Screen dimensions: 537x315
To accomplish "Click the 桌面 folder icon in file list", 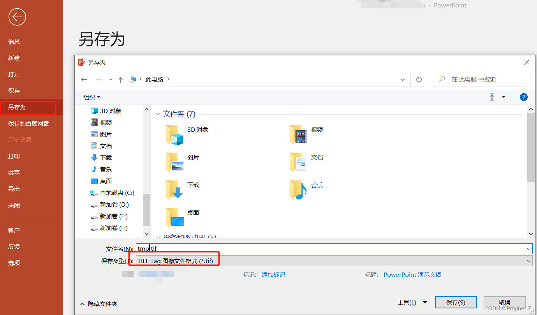I will pos(174,217).
